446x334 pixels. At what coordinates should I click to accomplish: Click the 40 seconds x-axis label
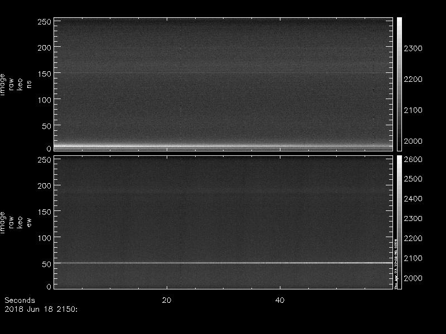pyautogui.click(x=280, y=301)
